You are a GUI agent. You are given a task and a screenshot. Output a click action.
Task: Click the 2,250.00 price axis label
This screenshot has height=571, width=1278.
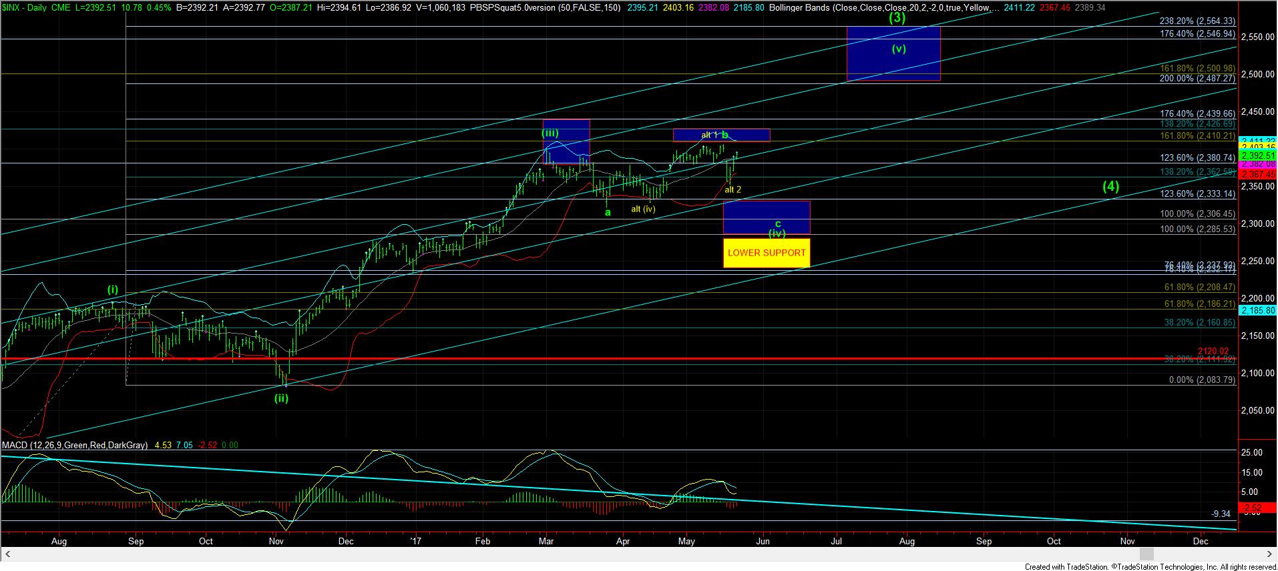(x=1258, y=261)
